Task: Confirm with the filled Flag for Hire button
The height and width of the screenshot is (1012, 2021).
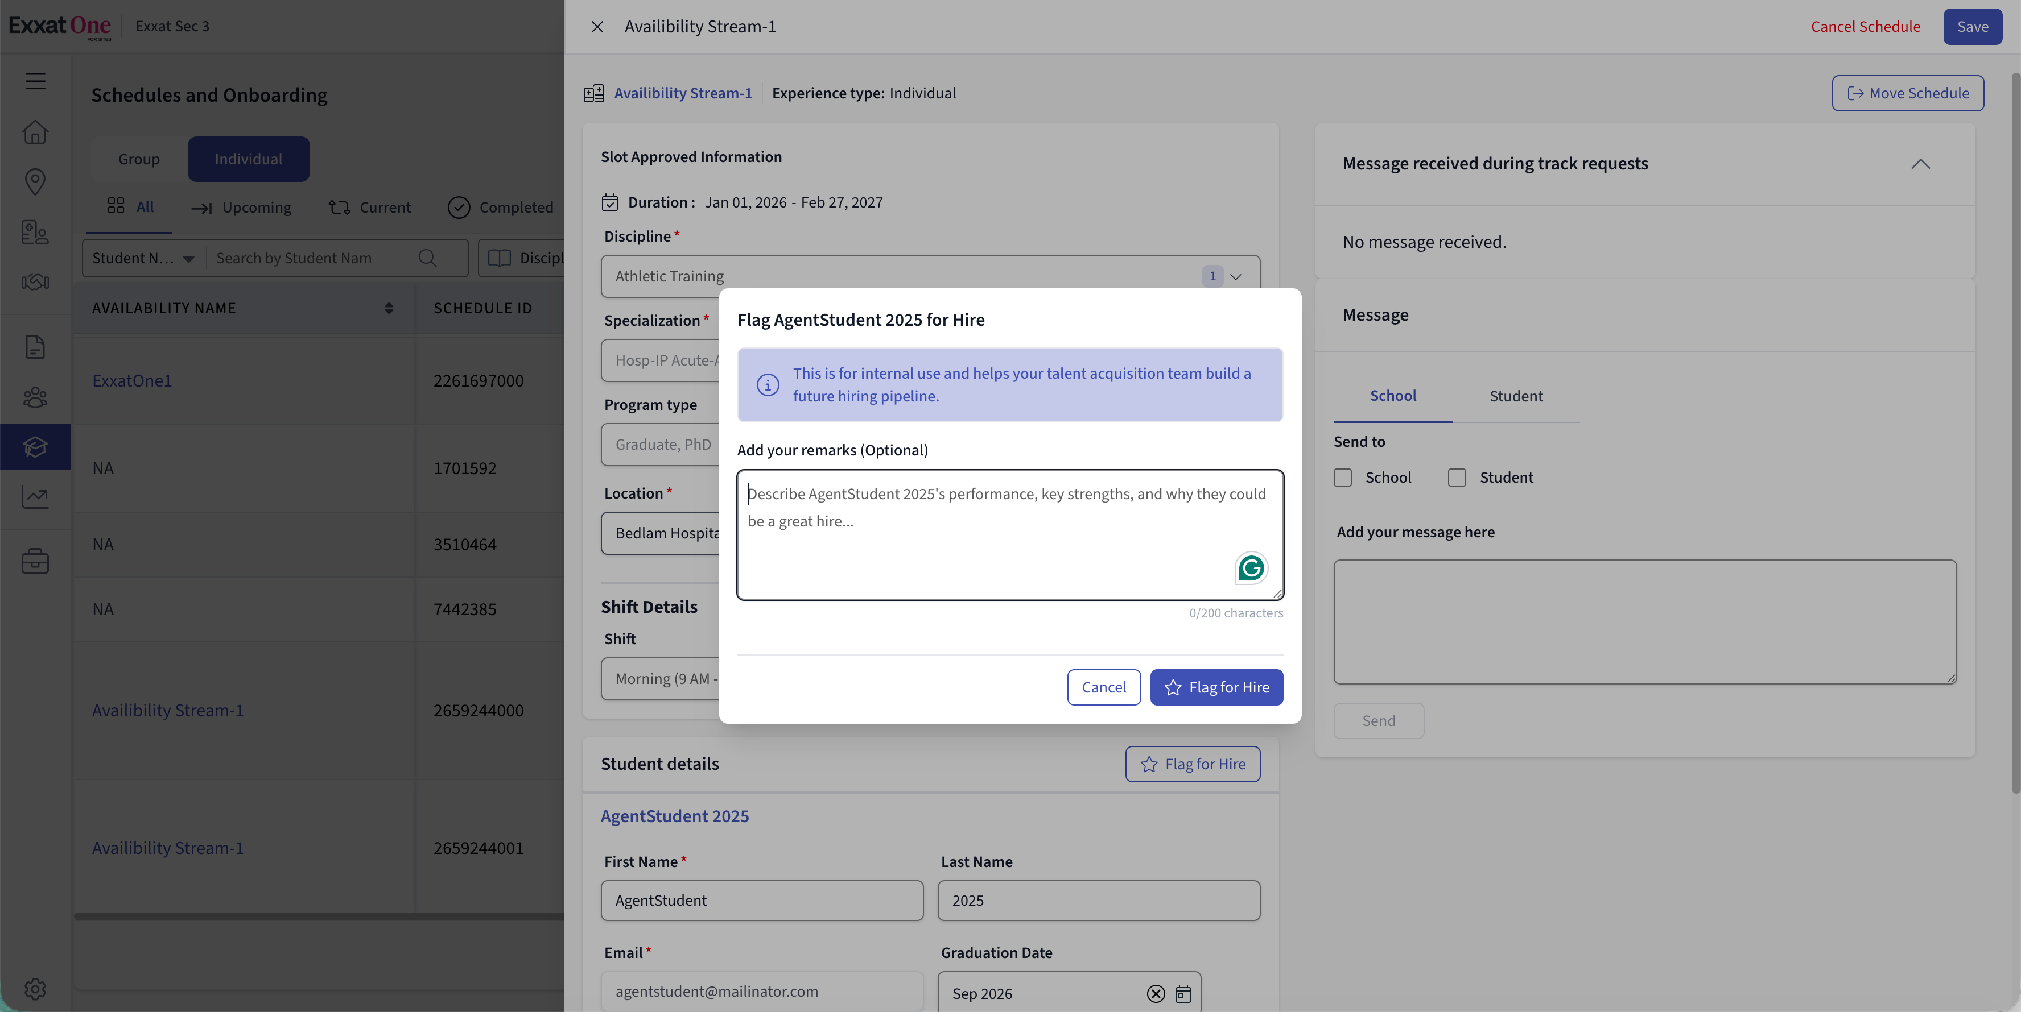Action: [x=1216, y=687]
